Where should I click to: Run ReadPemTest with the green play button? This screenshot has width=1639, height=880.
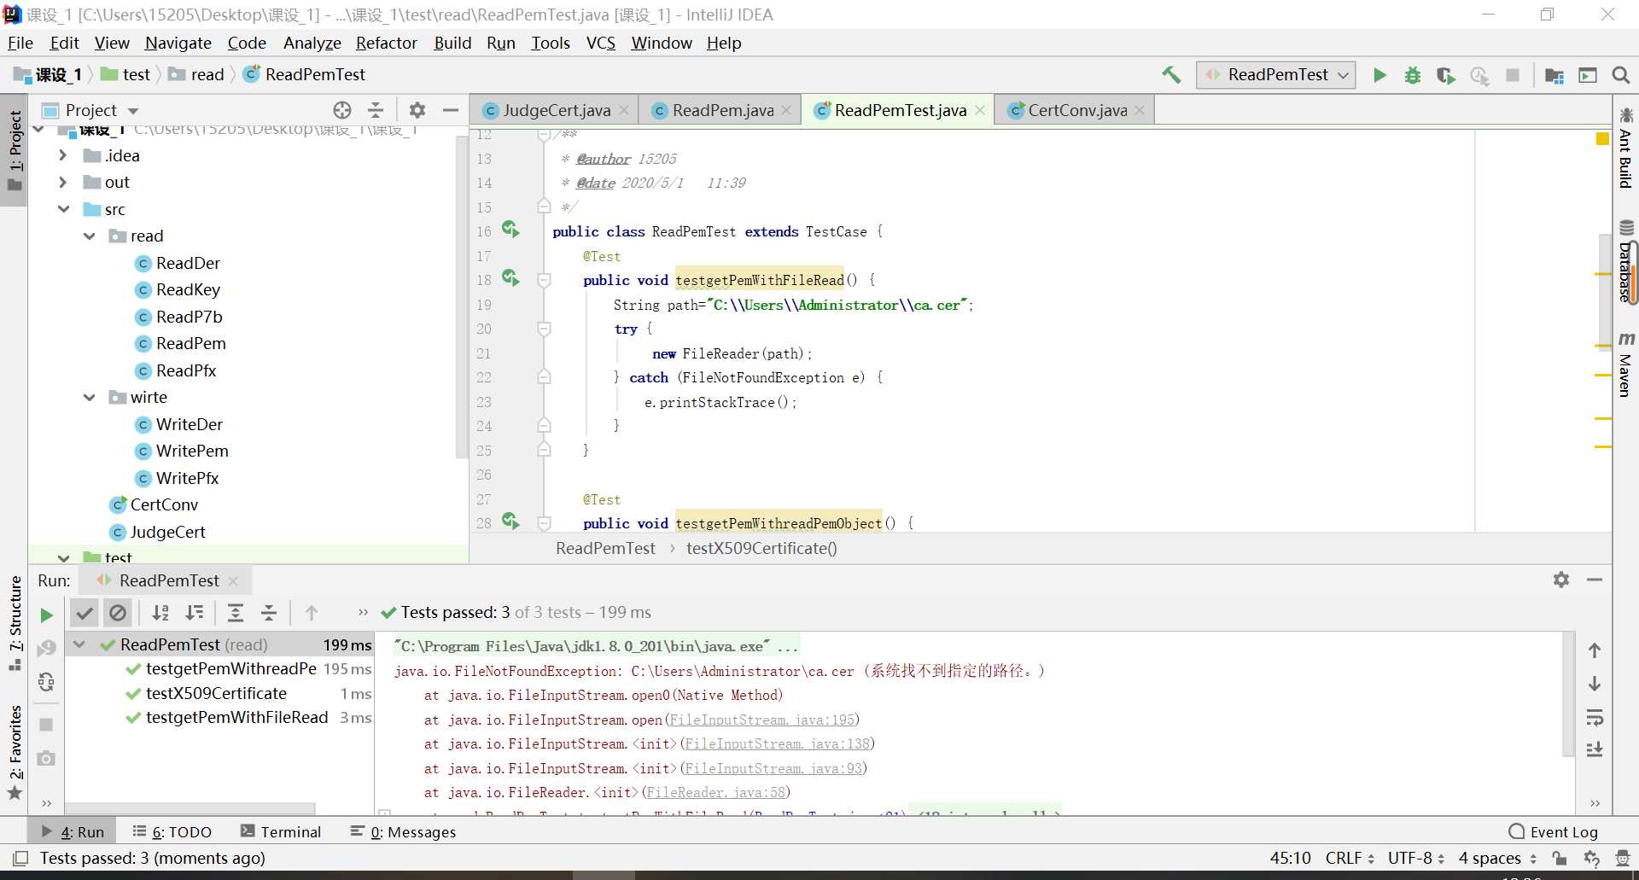[1379, 75]
